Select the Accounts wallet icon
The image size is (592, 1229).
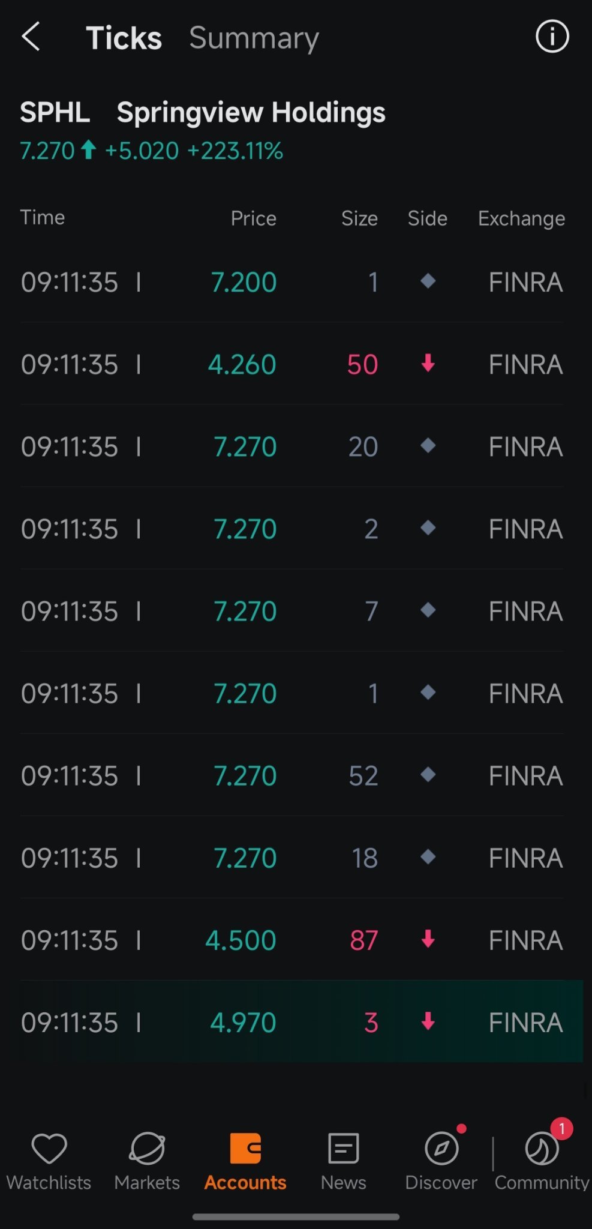245,1148
